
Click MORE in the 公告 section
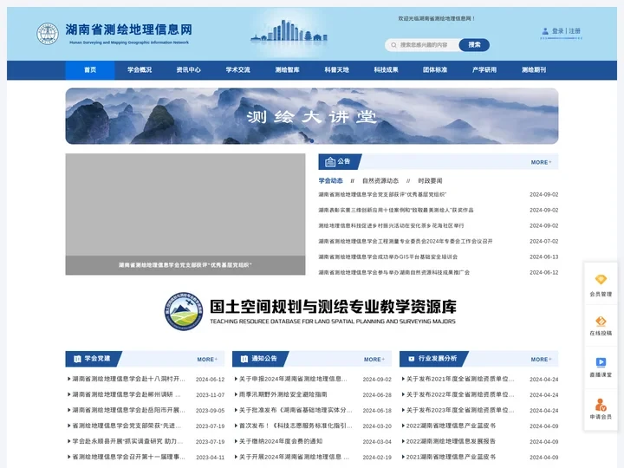(x=541, y=162)
